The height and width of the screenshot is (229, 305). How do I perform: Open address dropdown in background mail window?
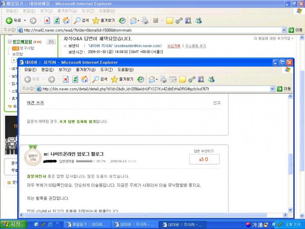[284, 30]
